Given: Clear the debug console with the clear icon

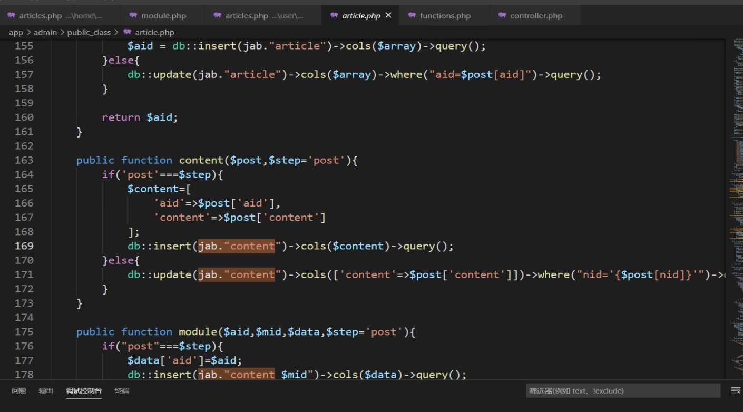Looking at the screenshot, I should point(736,390).
